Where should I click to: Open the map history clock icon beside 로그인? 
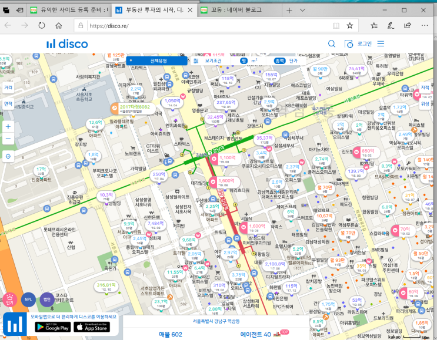(x=348, y=43)
